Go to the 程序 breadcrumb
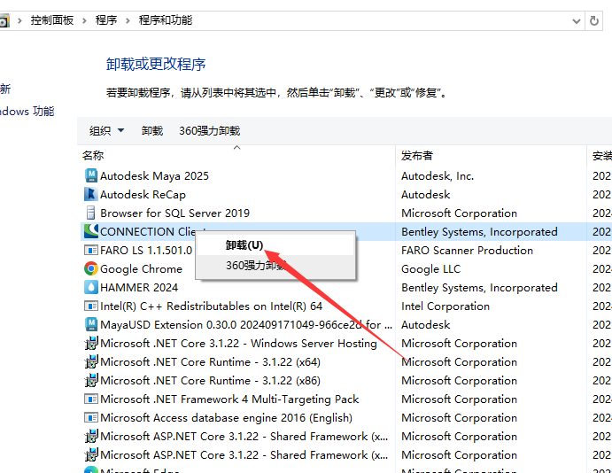This screenshot has height=473, width=612. click(106, 20)
